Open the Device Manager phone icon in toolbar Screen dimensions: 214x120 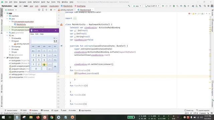197,6
